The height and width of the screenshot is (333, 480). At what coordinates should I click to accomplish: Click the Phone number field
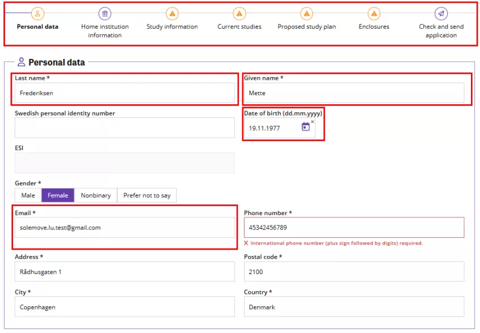coord(354,228)
